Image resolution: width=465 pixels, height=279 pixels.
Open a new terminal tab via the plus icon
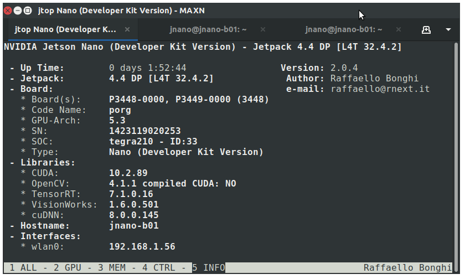pyautogui.click(x=426, y=30)
